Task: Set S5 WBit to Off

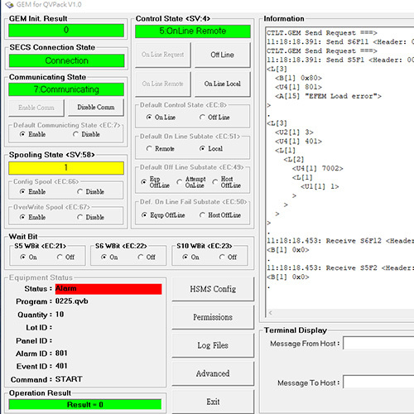Action: (65, 257)
